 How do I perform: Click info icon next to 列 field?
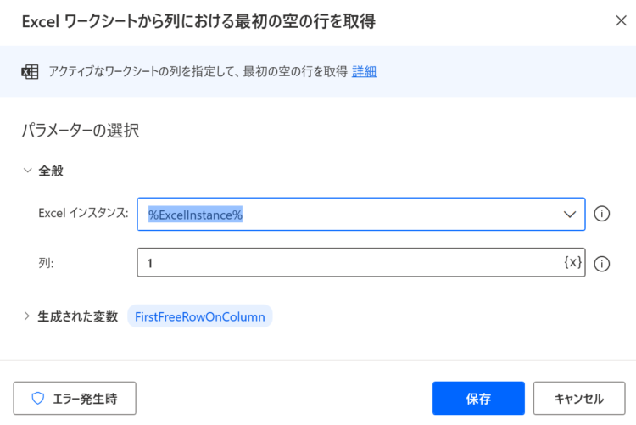[601, 264]
